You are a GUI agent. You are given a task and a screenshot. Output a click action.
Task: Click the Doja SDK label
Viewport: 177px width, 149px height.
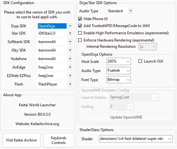pyautogui.click(x=19, y=26)
